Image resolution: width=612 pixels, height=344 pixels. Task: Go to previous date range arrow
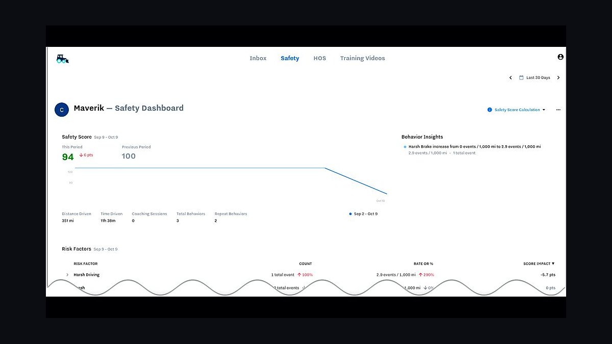click(x=511, y=78)
